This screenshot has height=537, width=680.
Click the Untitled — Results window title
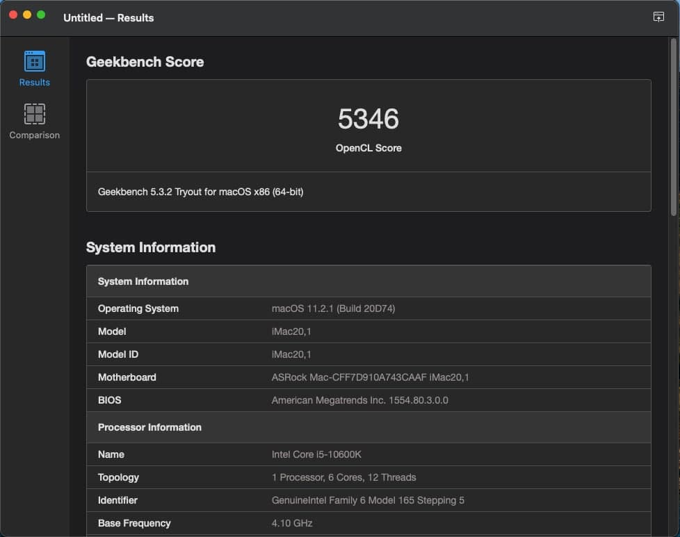[108, 18]
